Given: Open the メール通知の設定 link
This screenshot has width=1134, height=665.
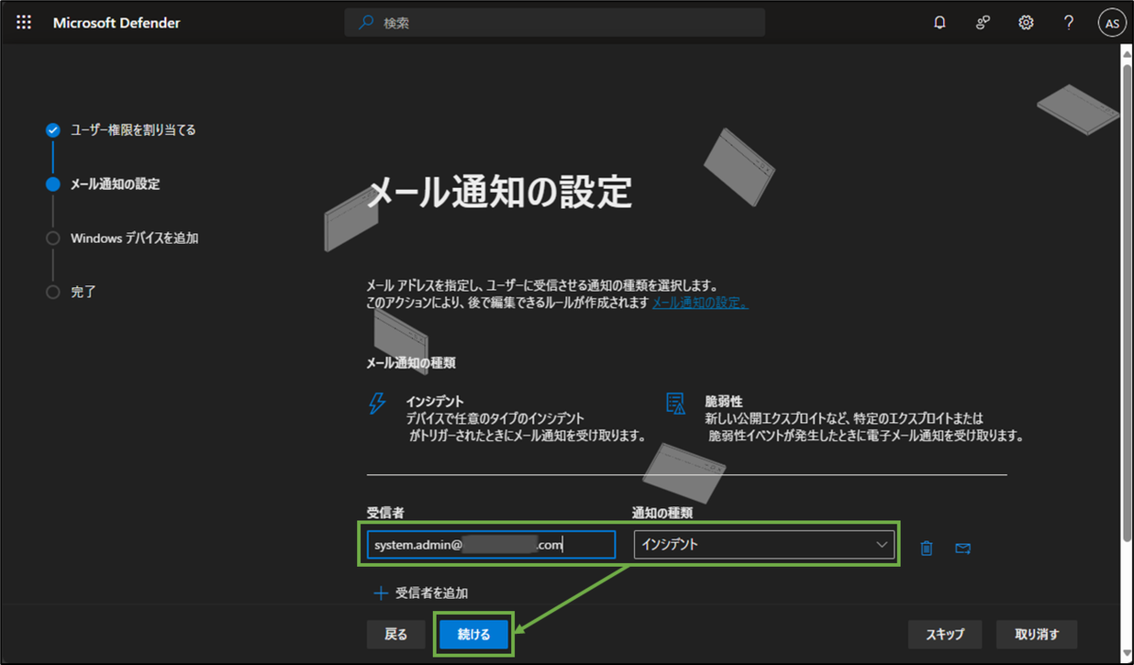Looking at the screenshot, I should point(700,303).
